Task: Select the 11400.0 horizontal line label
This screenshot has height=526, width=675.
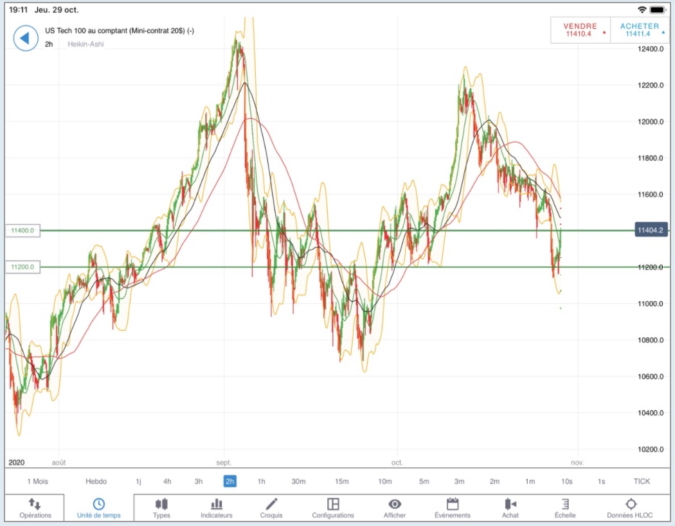Action: 22,231
